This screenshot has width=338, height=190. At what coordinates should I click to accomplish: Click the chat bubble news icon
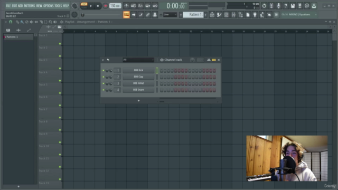pos(307,6)
